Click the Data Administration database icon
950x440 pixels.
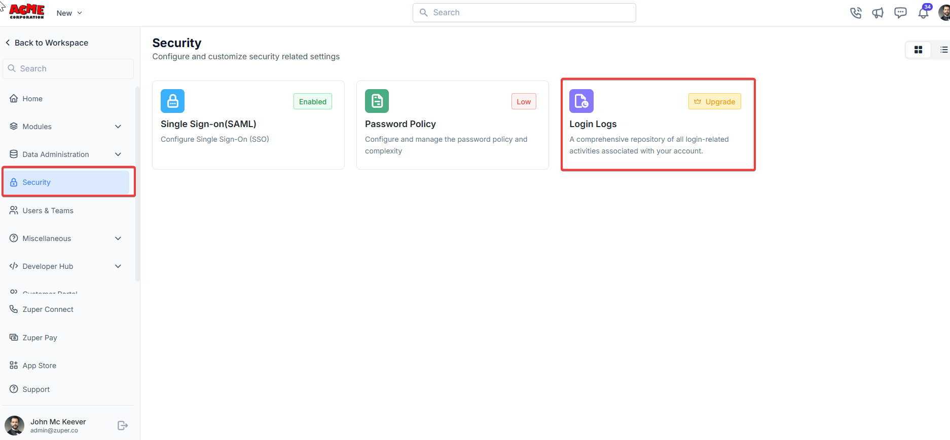(x=14, y=154)
